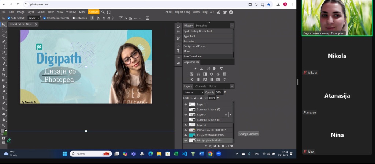
Task: Select the Ellipse shape tool
Action: click(4, 114)
